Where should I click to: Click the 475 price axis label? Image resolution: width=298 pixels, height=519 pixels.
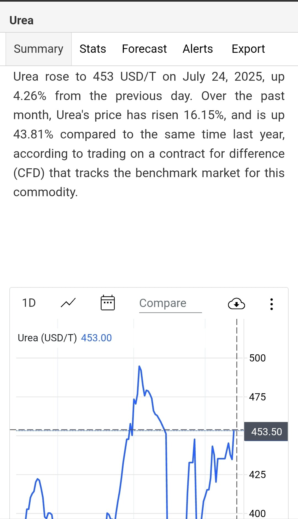tap(257, 397)
